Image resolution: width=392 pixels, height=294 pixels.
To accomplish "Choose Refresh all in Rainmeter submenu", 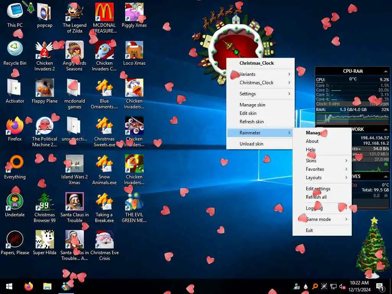I will [x=322, y=197].
